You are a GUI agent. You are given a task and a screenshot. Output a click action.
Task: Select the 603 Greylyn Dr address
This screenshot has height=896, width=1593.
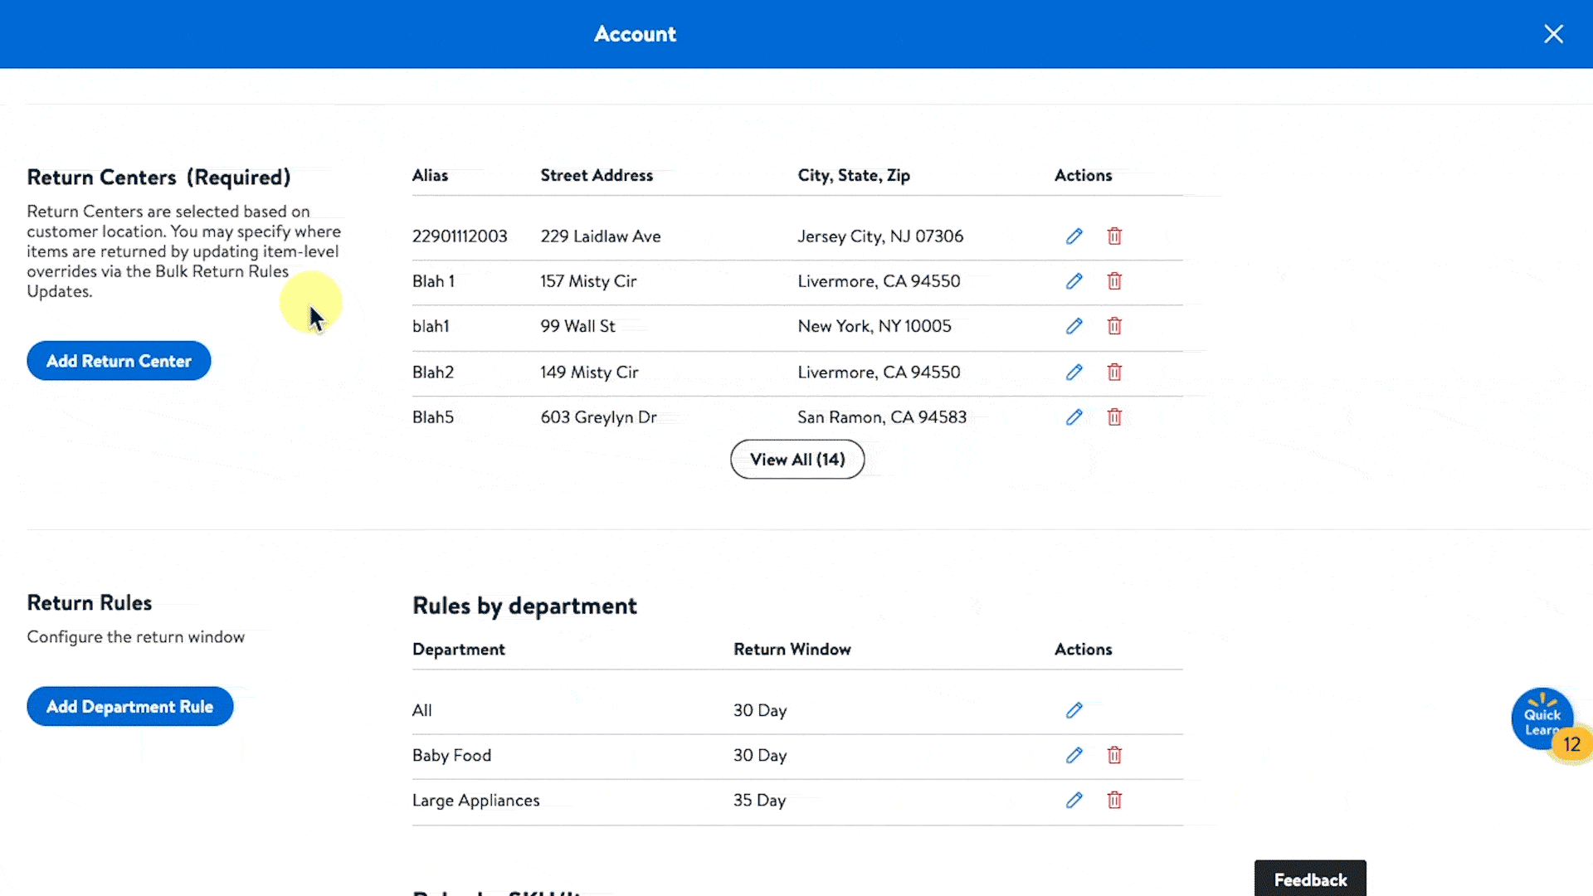pyautogui.click(x=598, y=417)
